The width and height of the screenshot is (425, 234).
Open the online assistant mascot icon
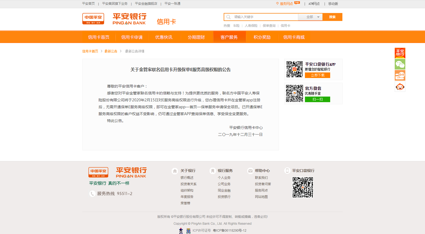[400, 86]
